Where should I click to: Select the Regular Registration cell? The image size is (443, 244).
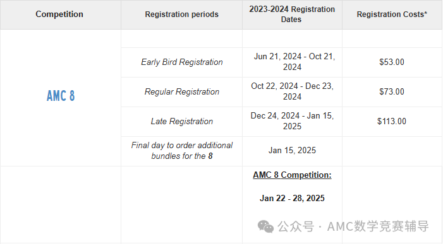(x=182, y=91)
